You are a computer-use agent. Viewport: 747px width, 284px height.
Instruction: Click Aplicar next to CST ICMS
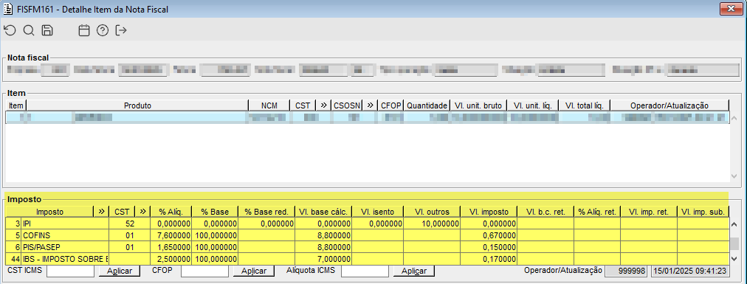[119, 271]
